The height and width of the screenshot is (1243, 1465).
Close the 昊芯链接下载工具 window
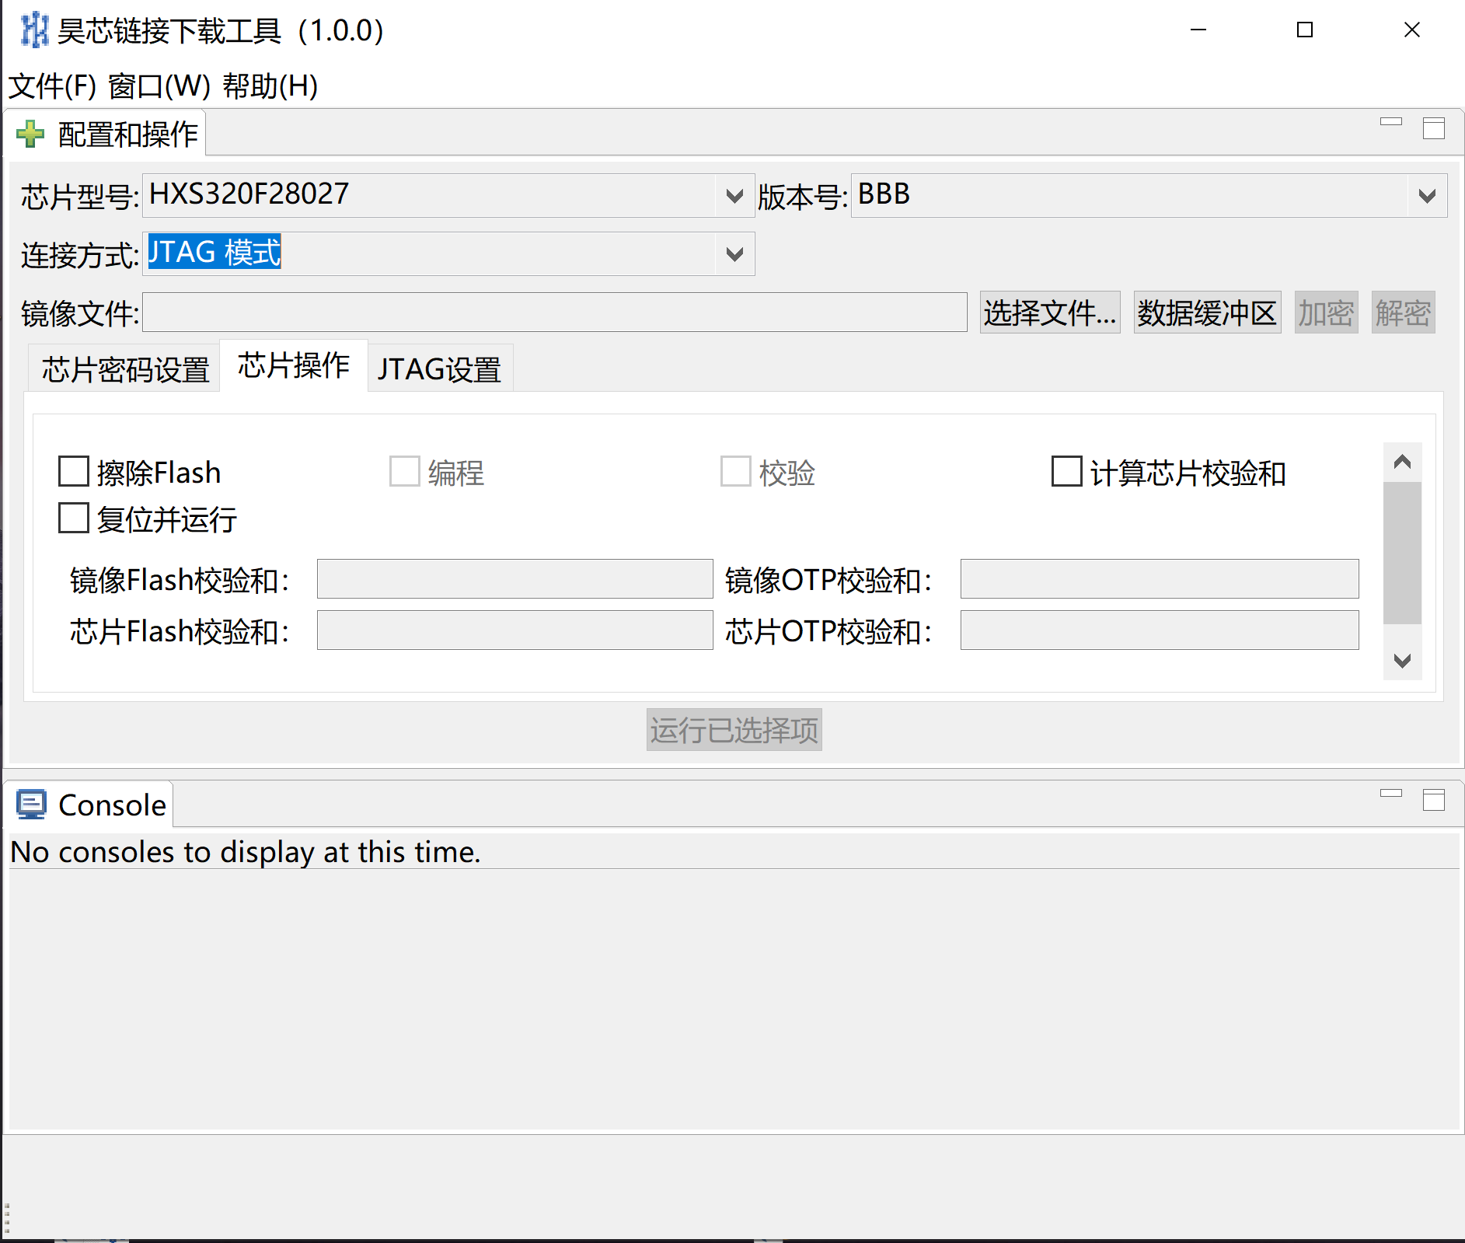point(1412,30)
